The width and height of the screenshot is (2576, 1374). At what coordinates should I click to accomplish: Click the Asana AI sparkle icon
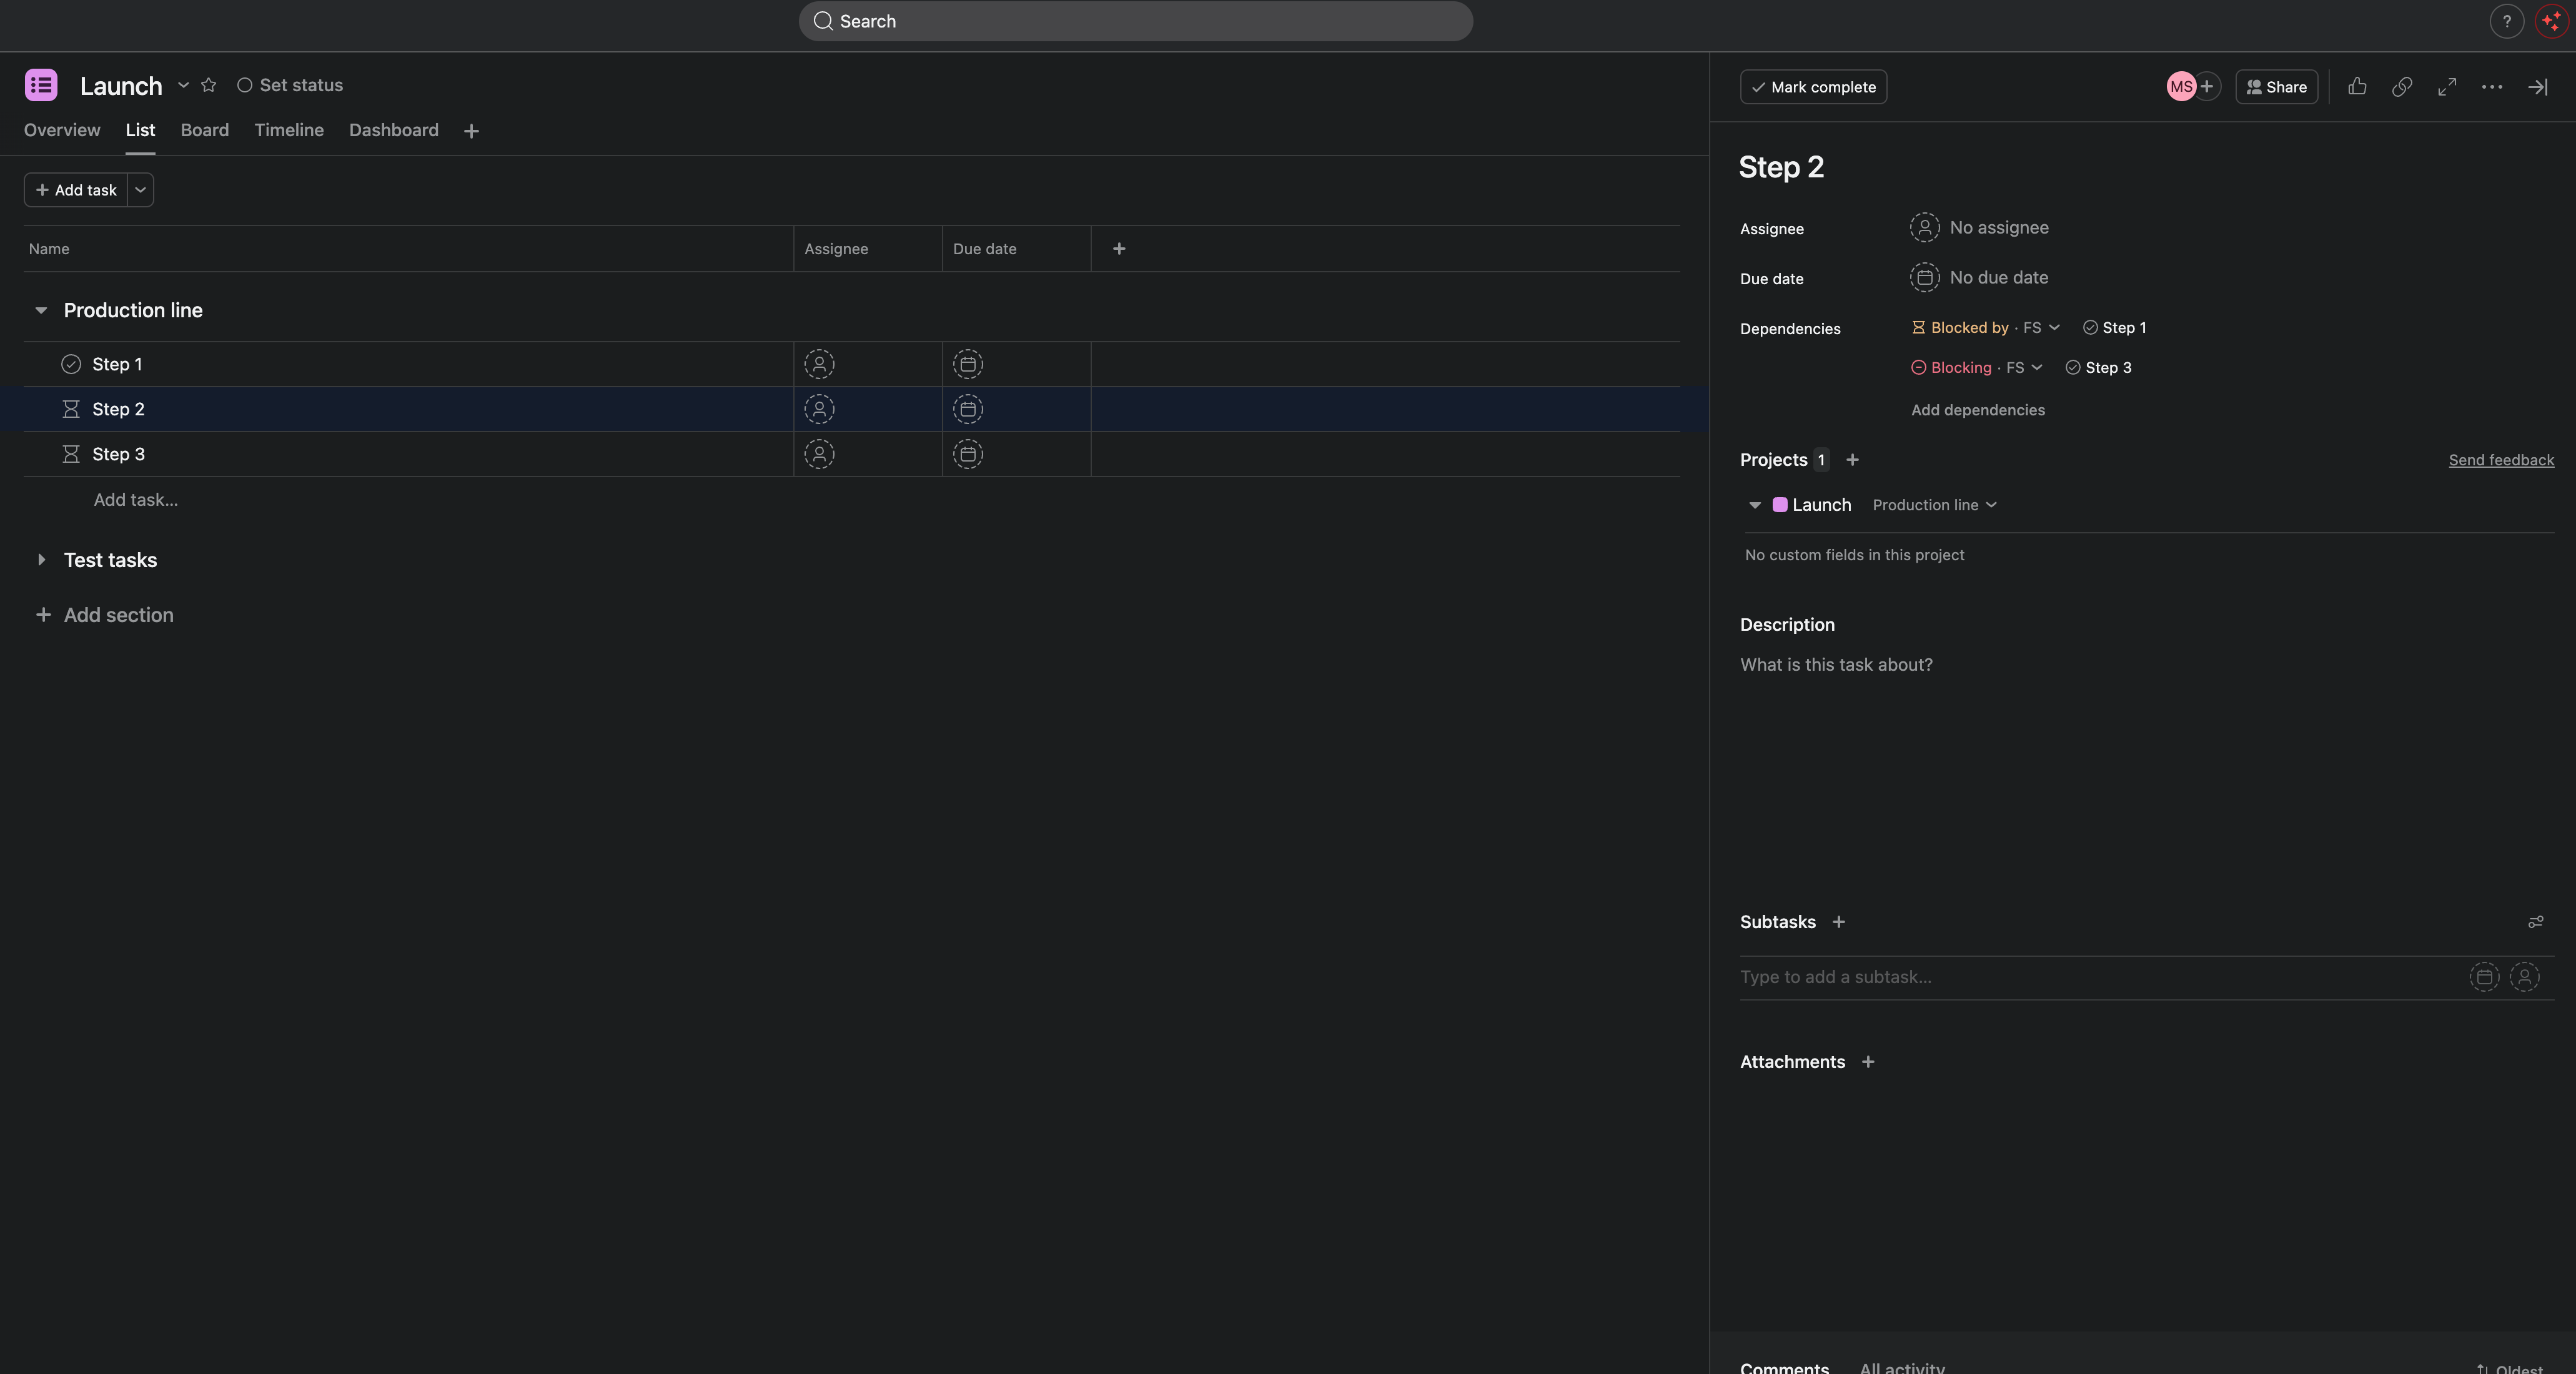2551,21
